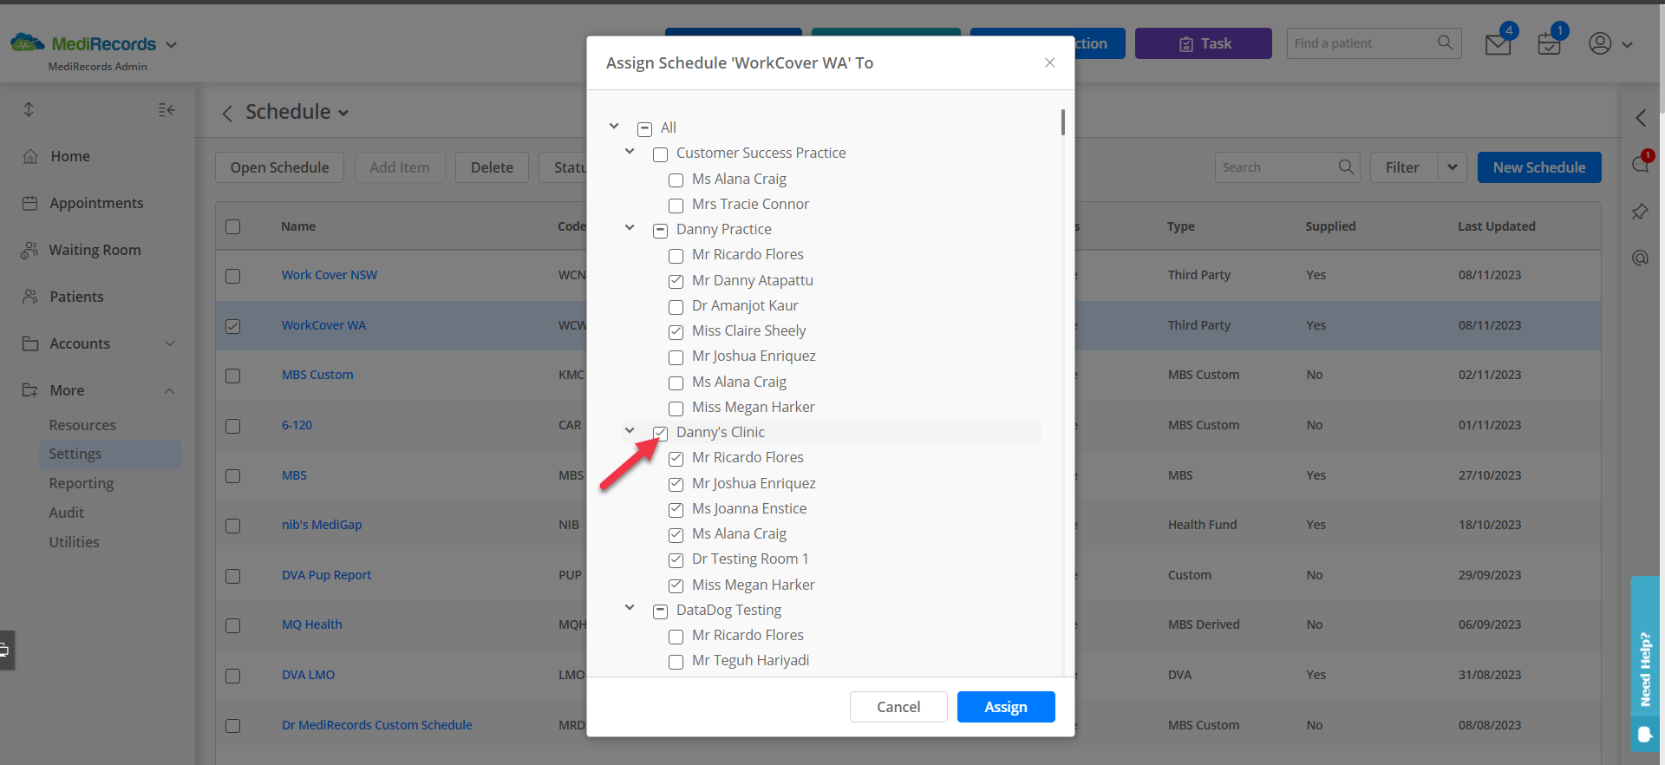Open the Filter dropdown arrow
The height and width of the screenshot is (765, 1665).
tap(1452, 167)
